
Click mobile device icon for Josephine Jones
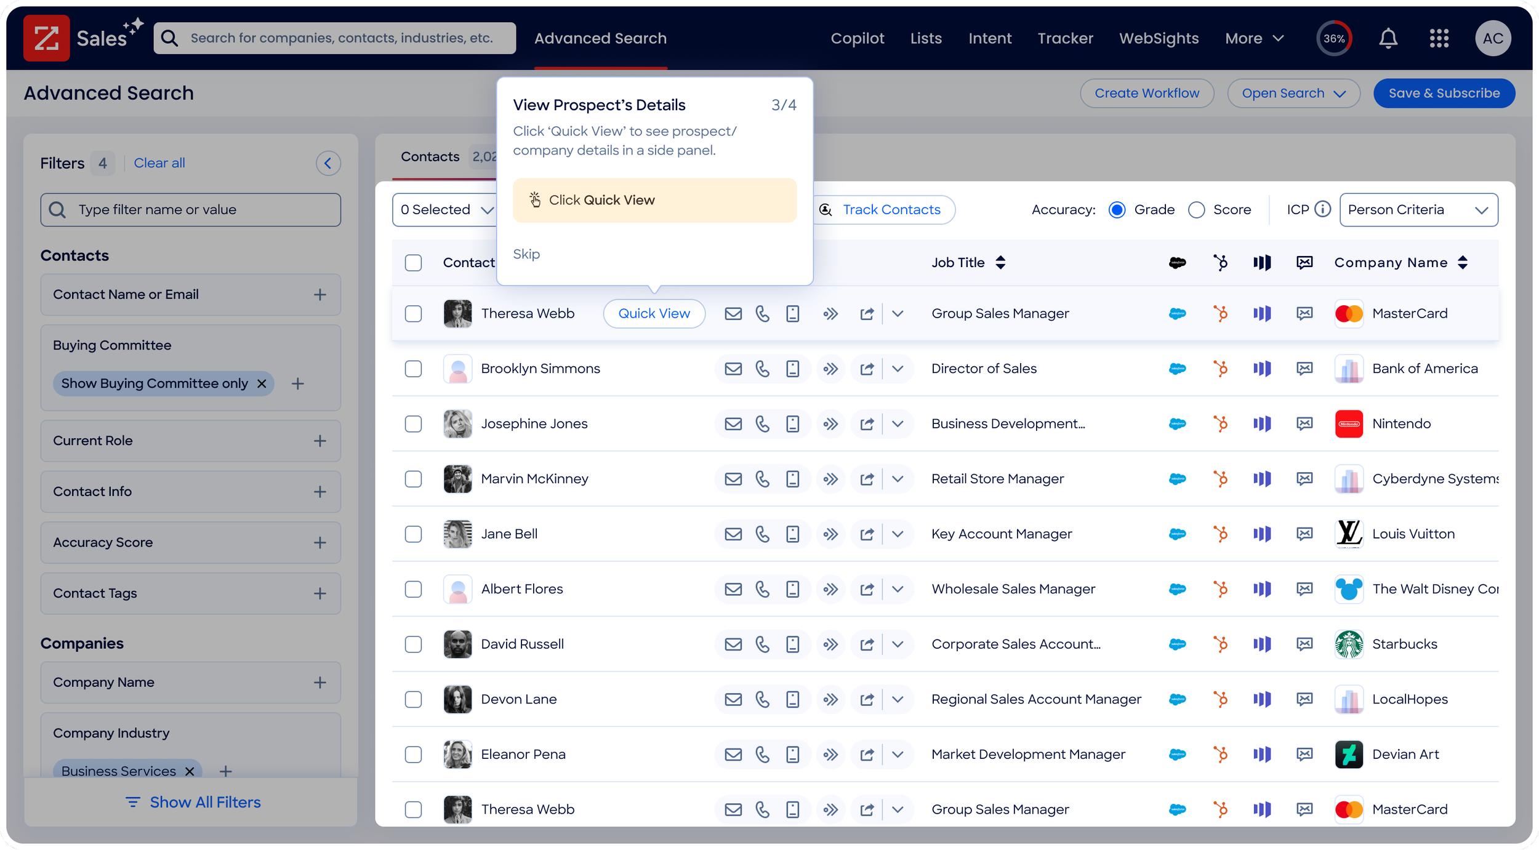pos(792,424)
